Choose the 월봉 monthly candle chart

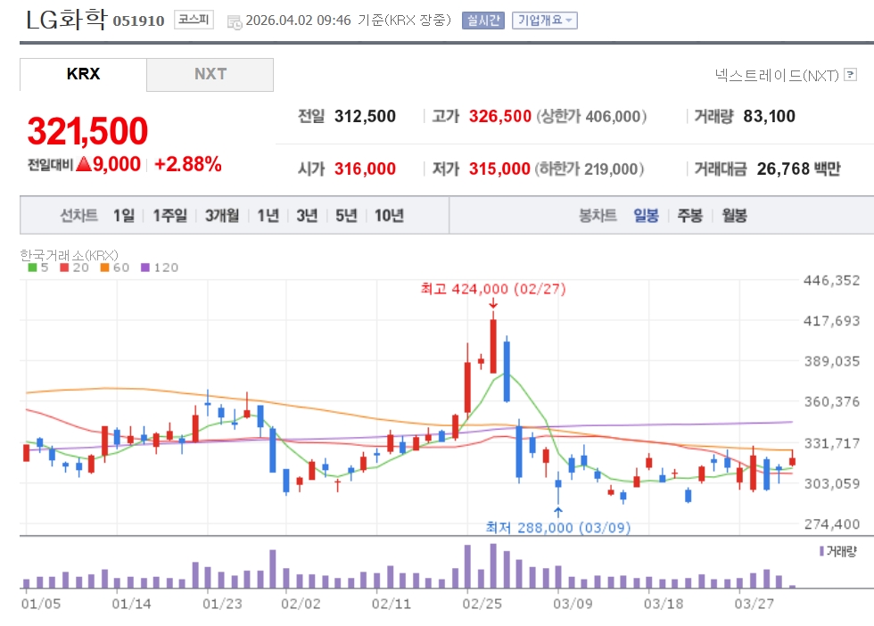point(735,215)
